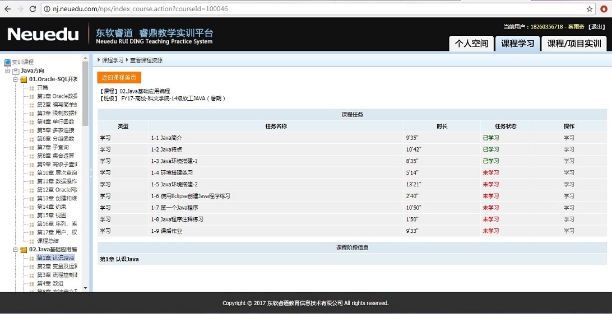Open the Chrome menu icon
Screen dimensions: 612x314
click(604, 9)
